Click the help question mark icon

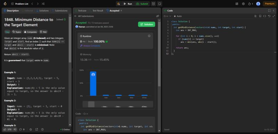[42, 129]
